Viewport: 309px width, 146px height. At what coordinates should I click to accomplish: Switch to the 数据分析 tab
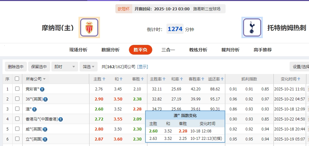tap(110, 50)
